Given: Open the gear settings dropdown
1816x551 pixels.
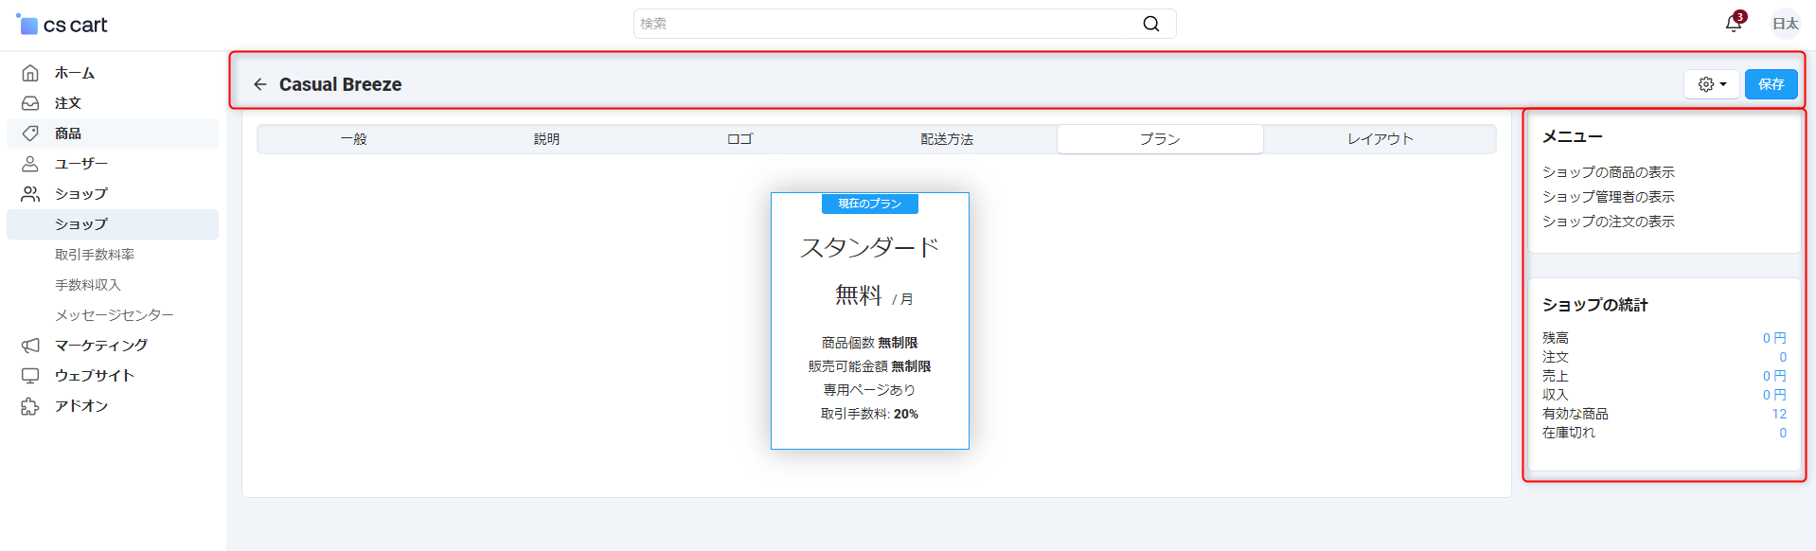Looking at the screenshot, I should [x=1711, y=84].
